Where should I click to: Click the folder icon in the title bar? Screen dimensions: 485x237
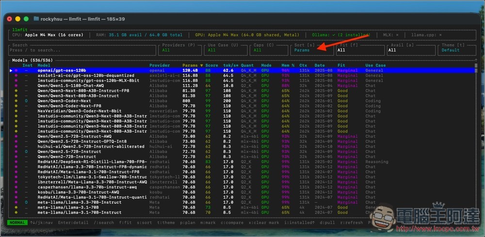(x=36, y=19)
